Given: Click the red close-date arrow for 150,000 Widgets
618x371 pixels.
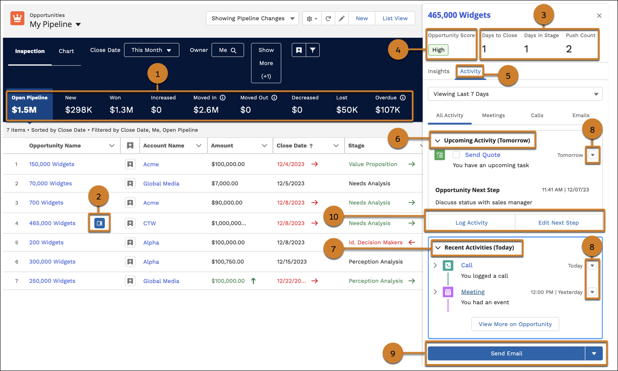Looking at the screenshot, I should tap(314, 164).
